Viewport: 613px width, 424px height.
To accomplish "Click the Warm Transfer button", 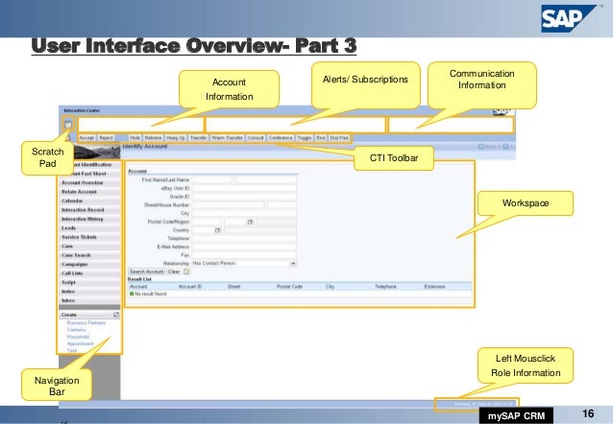I will pyautogui.click(x=227, y=138).
